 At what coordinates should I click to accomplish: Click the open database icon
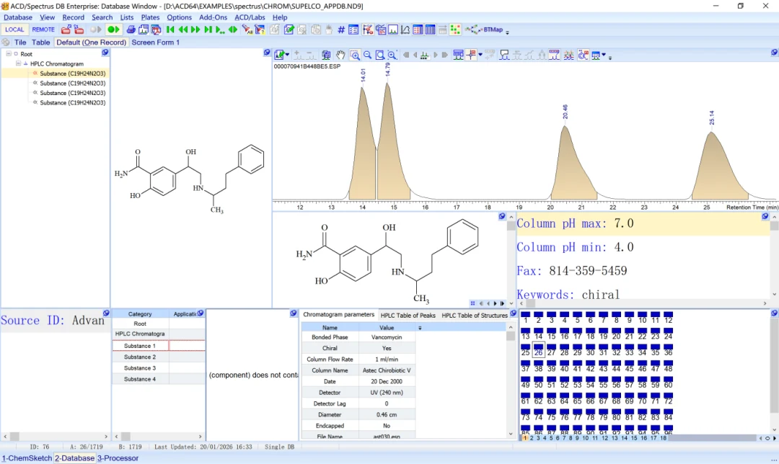(x=66, y=30)
